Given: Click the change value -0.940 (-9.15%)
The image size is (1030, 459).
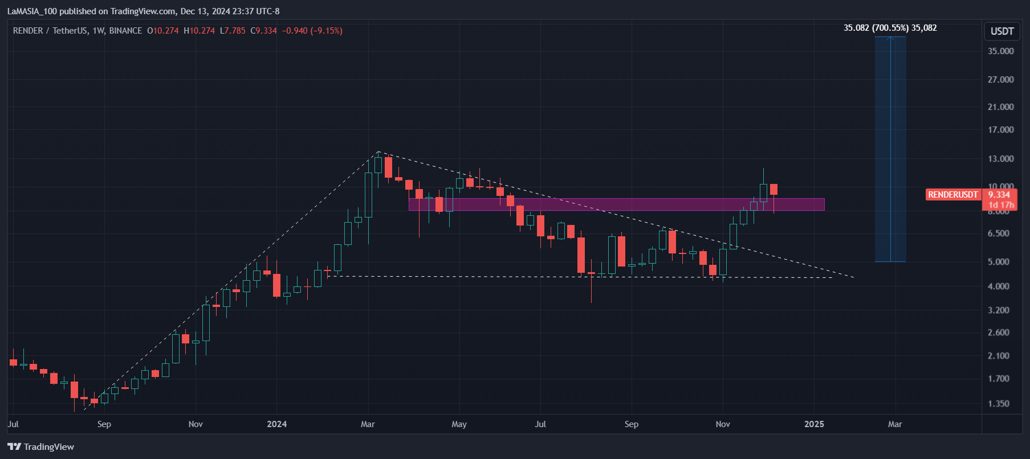Looking at the screenshot, I should click(x=312, y=31).
